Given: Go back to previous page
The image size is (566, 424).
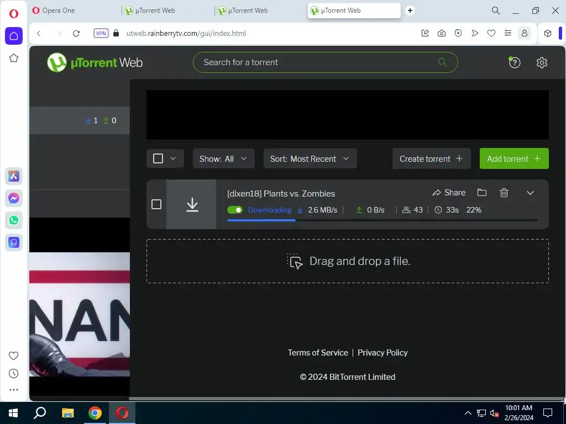Looking at the screenshot, I should [39, 33].
